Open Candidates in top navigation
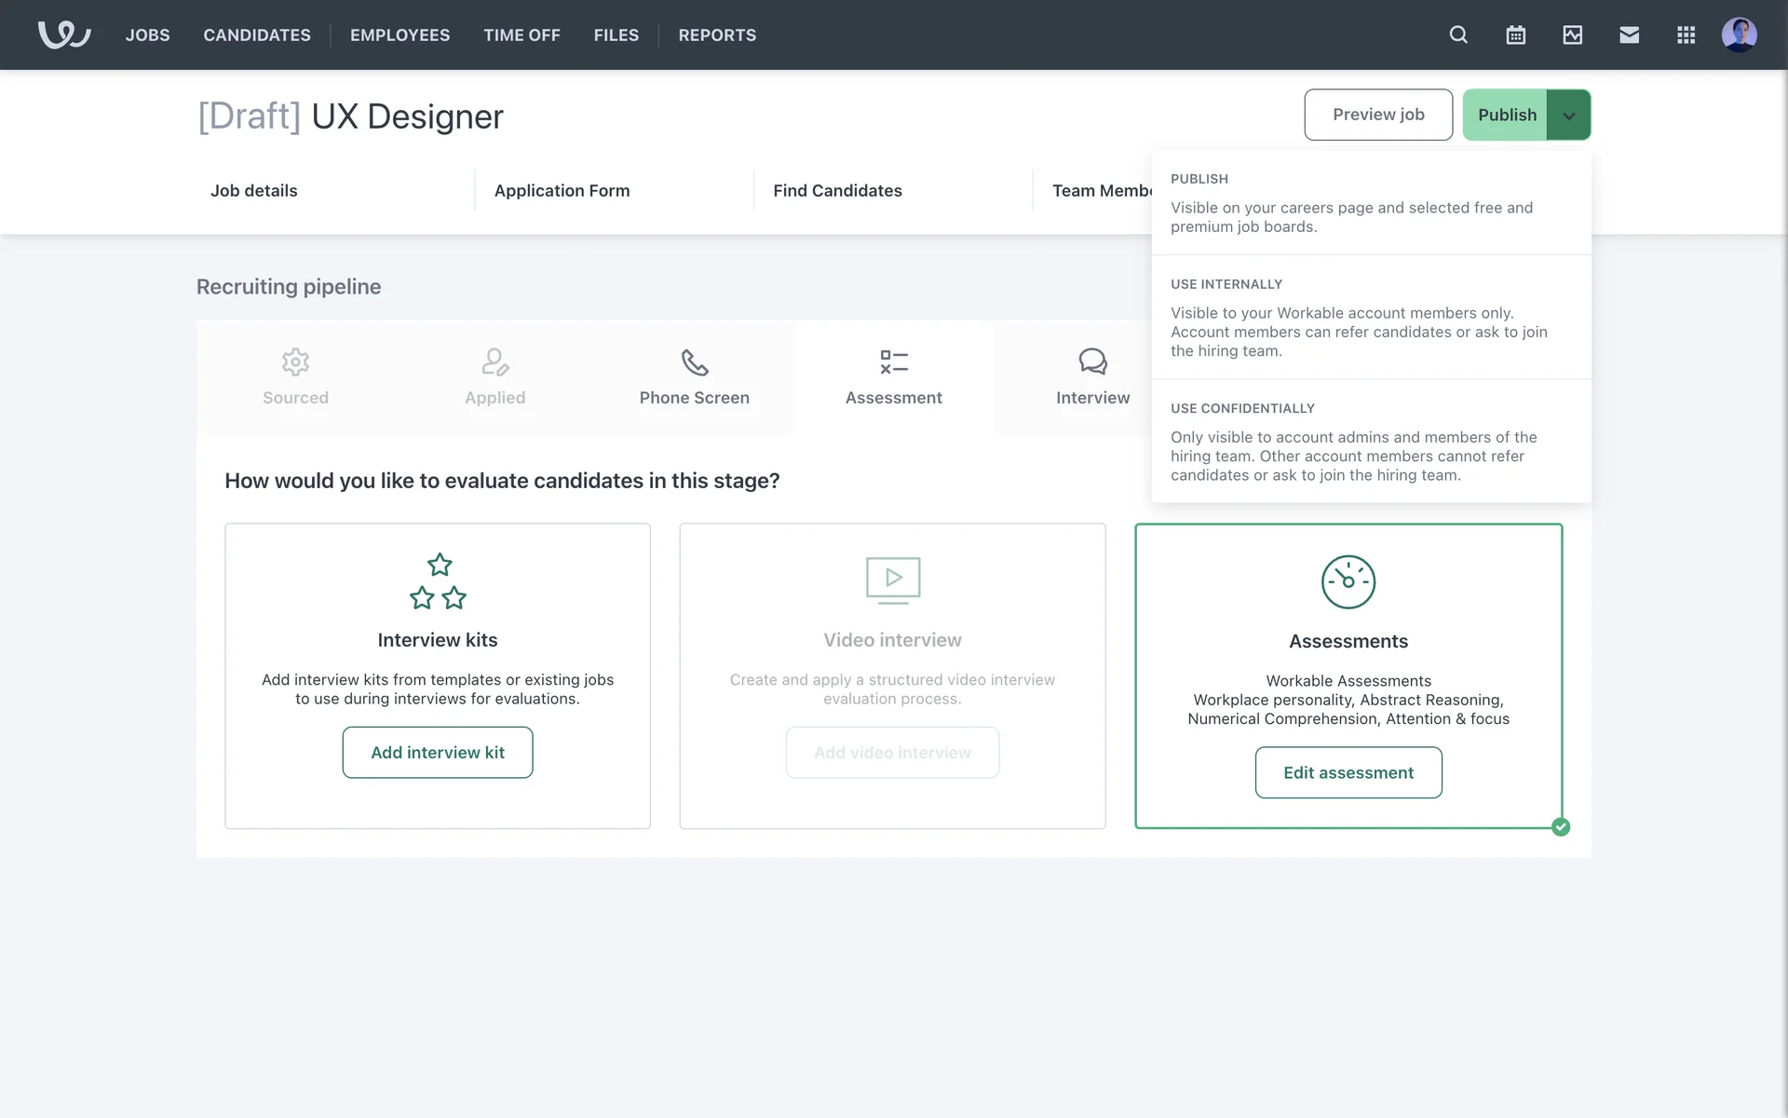The width and height of the screenshot is (1788, 1118). coord(257,35)
